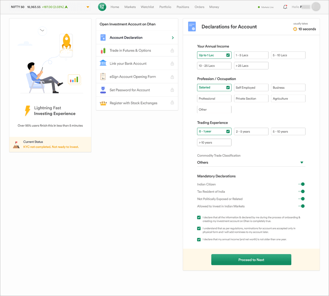Viewport: 329px width, 296px height.
Task: Click the Dhan logo icon
Action: tap(102, 7)
